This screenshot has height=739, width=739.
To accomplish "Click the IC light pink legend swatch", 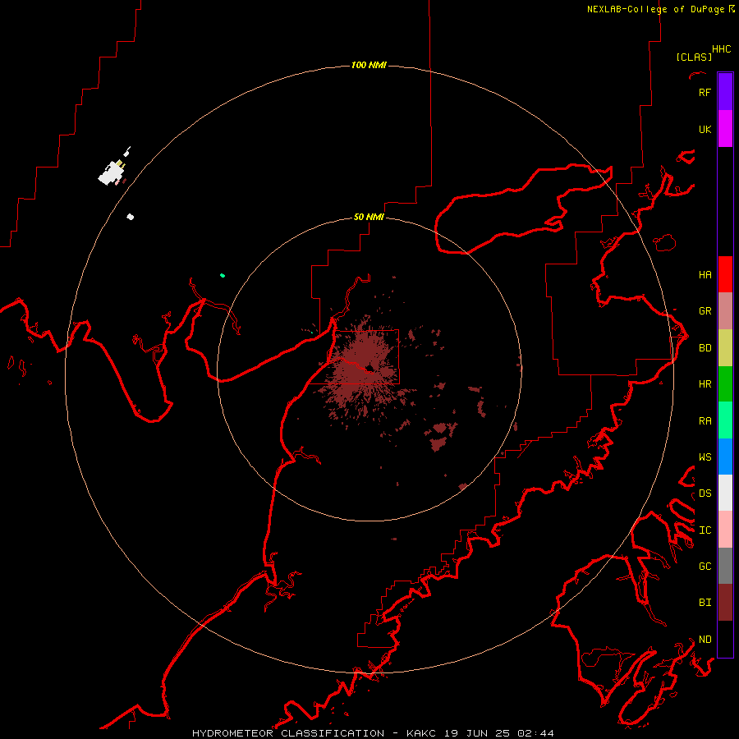I will [725, 530].
